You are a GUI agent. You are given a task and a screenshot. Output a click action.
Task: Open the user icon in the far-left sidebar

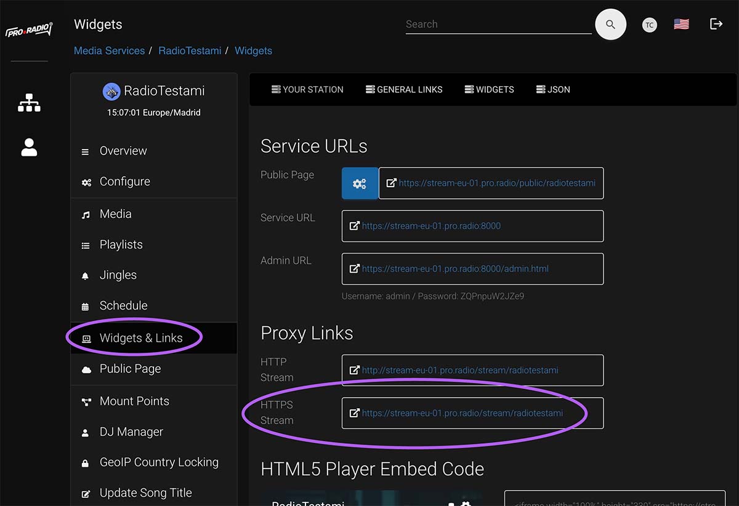28,147
